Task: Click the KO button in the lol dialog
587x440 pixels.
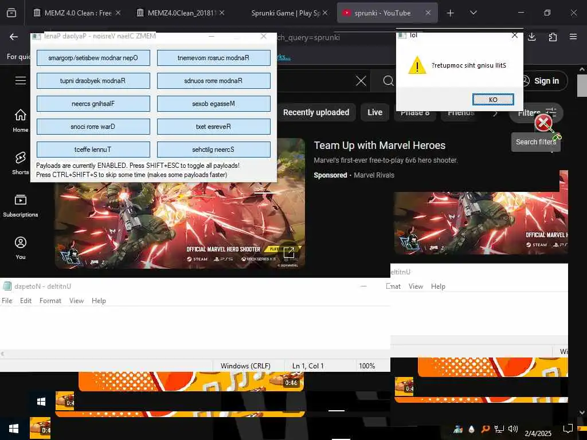Action: tap(492, 100)
